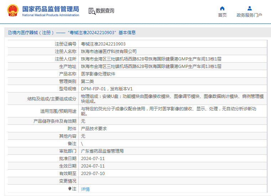Screen dimensions: 271x196
Task: Select management class 第二类
Action: [88, 81]
